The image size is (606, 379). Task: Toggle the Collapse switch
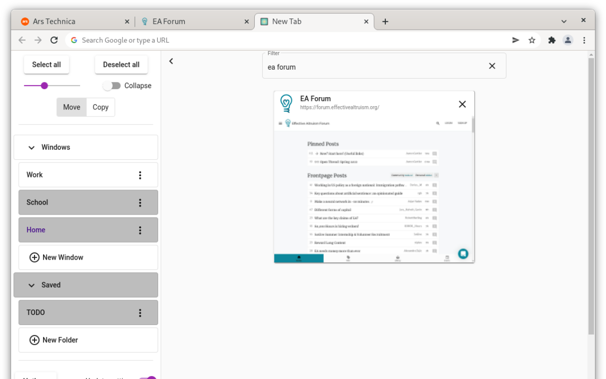(112, 86)
